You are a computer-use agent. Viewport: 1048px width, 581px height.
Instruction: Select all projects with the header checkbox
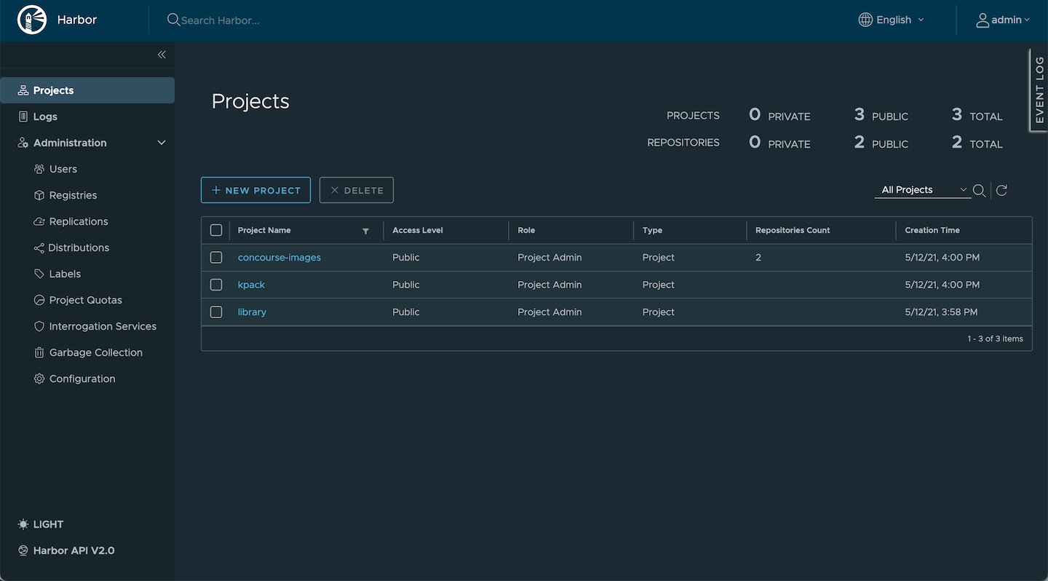(x=216, y=230)
